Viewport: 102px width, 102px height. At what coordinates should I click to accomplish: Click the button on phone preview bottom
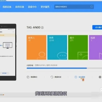click(x=4, y=73)
